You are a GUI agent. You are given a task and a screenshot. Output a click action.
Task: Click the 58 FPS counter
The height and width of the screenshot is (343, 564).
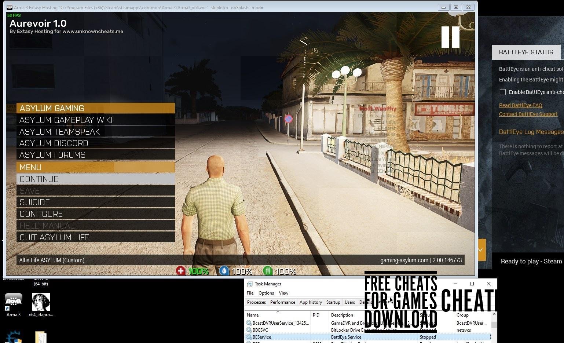pyautogui.click(x=14, y=15)
